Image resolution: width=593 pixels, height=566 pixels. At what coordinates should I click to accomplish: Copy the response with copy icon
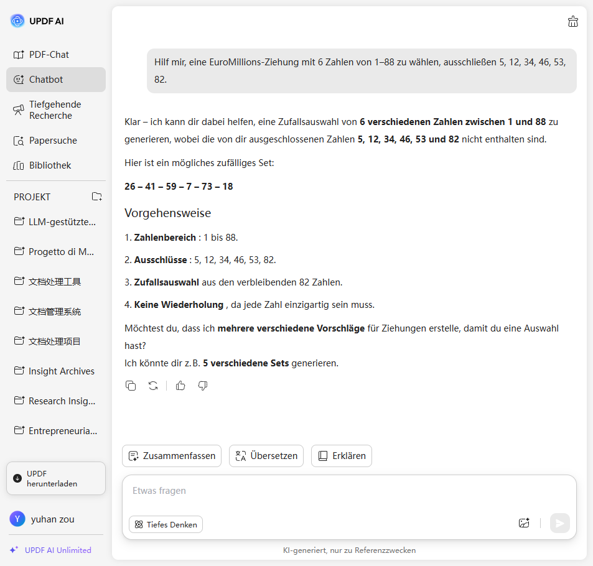click(x=131, y=386)
